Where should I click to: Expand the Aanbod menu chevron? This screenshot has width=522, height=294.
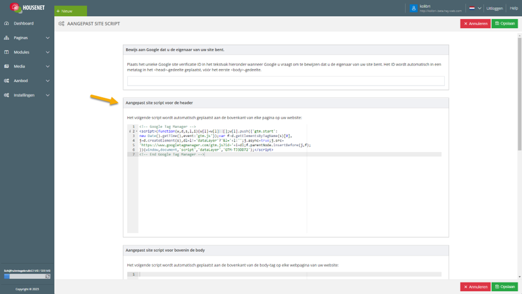pos(48,81)
